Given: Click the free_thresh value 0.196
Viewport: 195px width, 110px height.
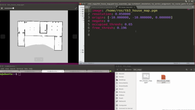Looking at the screenshot, I should pyautogui.click(x=122, y=28).
